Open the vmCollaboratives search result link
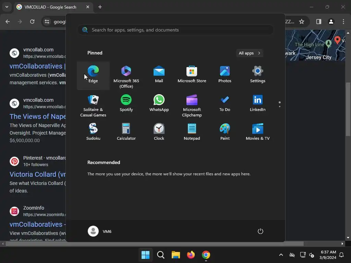The height and width of the screenshot is (263, 351). (x=38, y=66)
